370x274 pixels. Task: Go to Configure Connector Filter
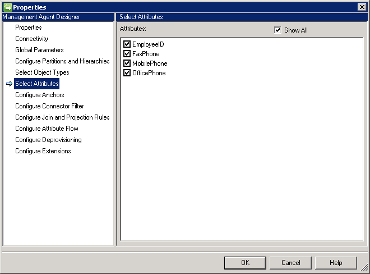49,106
